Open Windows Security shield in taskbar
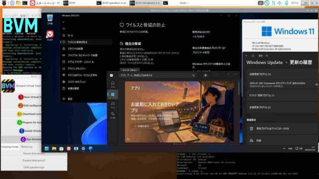 91,149
